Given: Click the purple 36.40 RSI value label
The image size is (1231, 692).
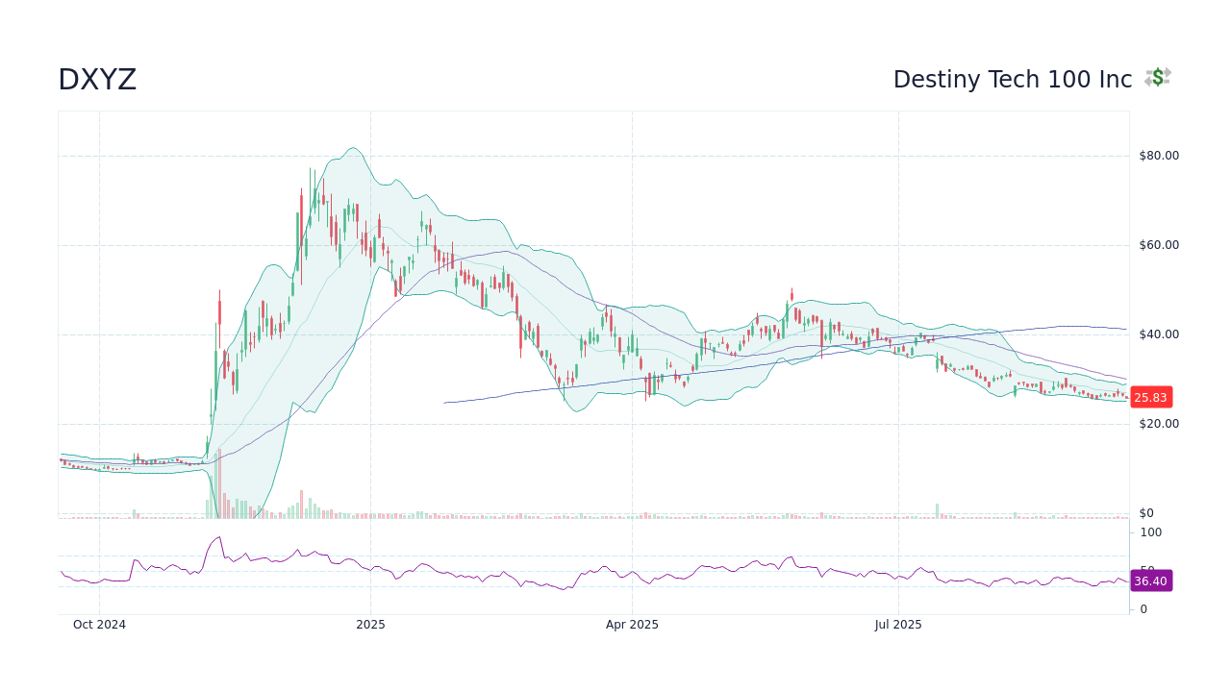Looking at the screenshot, I should click(1150, 581).
